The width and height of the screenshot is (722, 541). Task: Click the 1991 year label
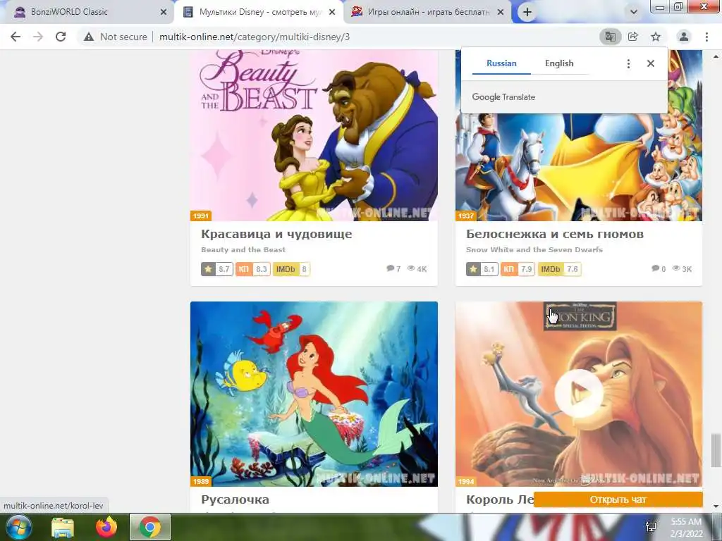tap(201, 216)
